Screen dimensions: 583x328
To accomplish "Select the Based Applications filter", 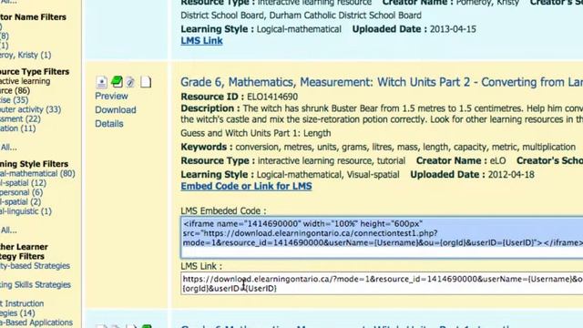I will [x=36, y=323].
